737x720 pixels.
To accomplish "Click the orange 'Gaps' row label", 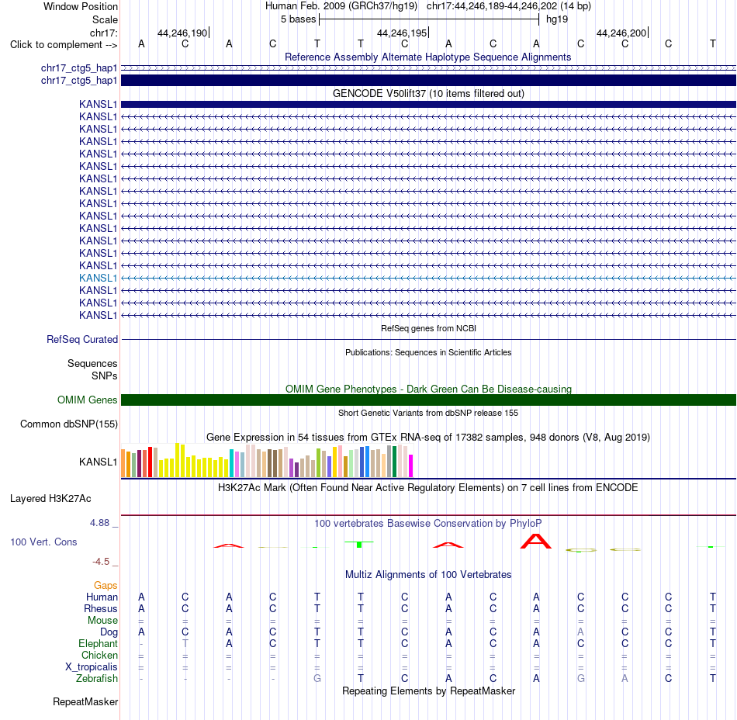I will pos(106,585).
